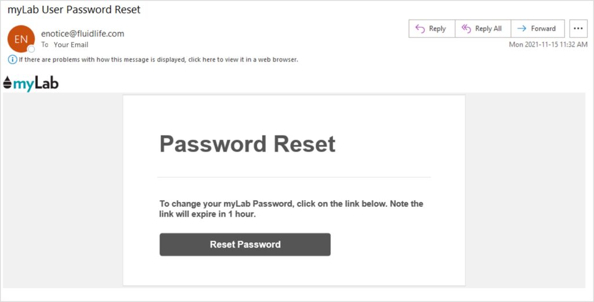
Task: Click the presence status dot on avatar
Action: tap(31, 49)
